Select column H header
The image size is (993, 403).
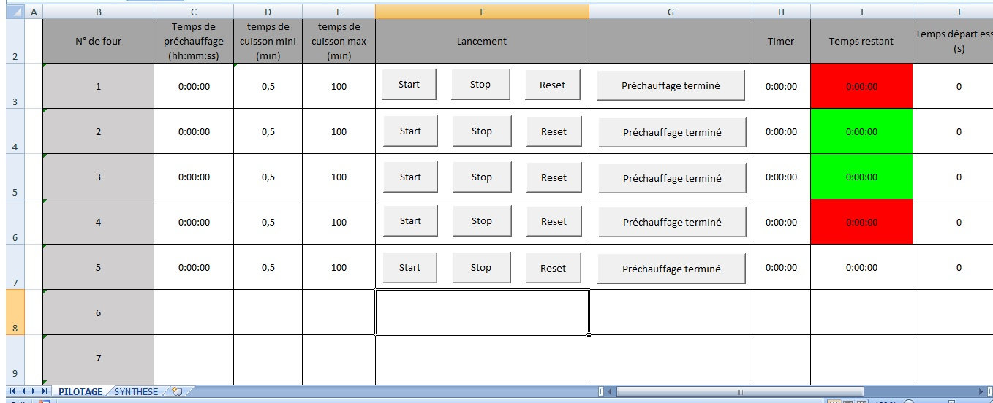(781, 12)
